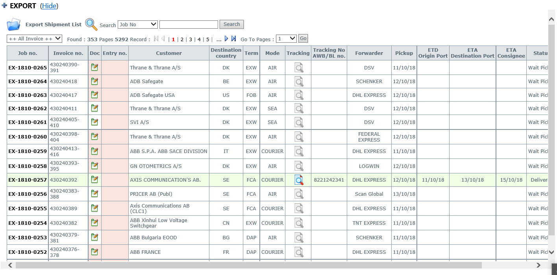Click the Job no. column header

coord(28,53)
